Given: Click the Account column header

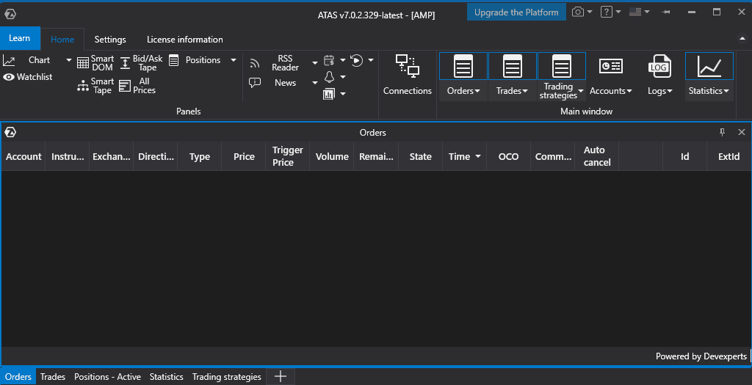Looking at the screenshot, I should 23,156.
